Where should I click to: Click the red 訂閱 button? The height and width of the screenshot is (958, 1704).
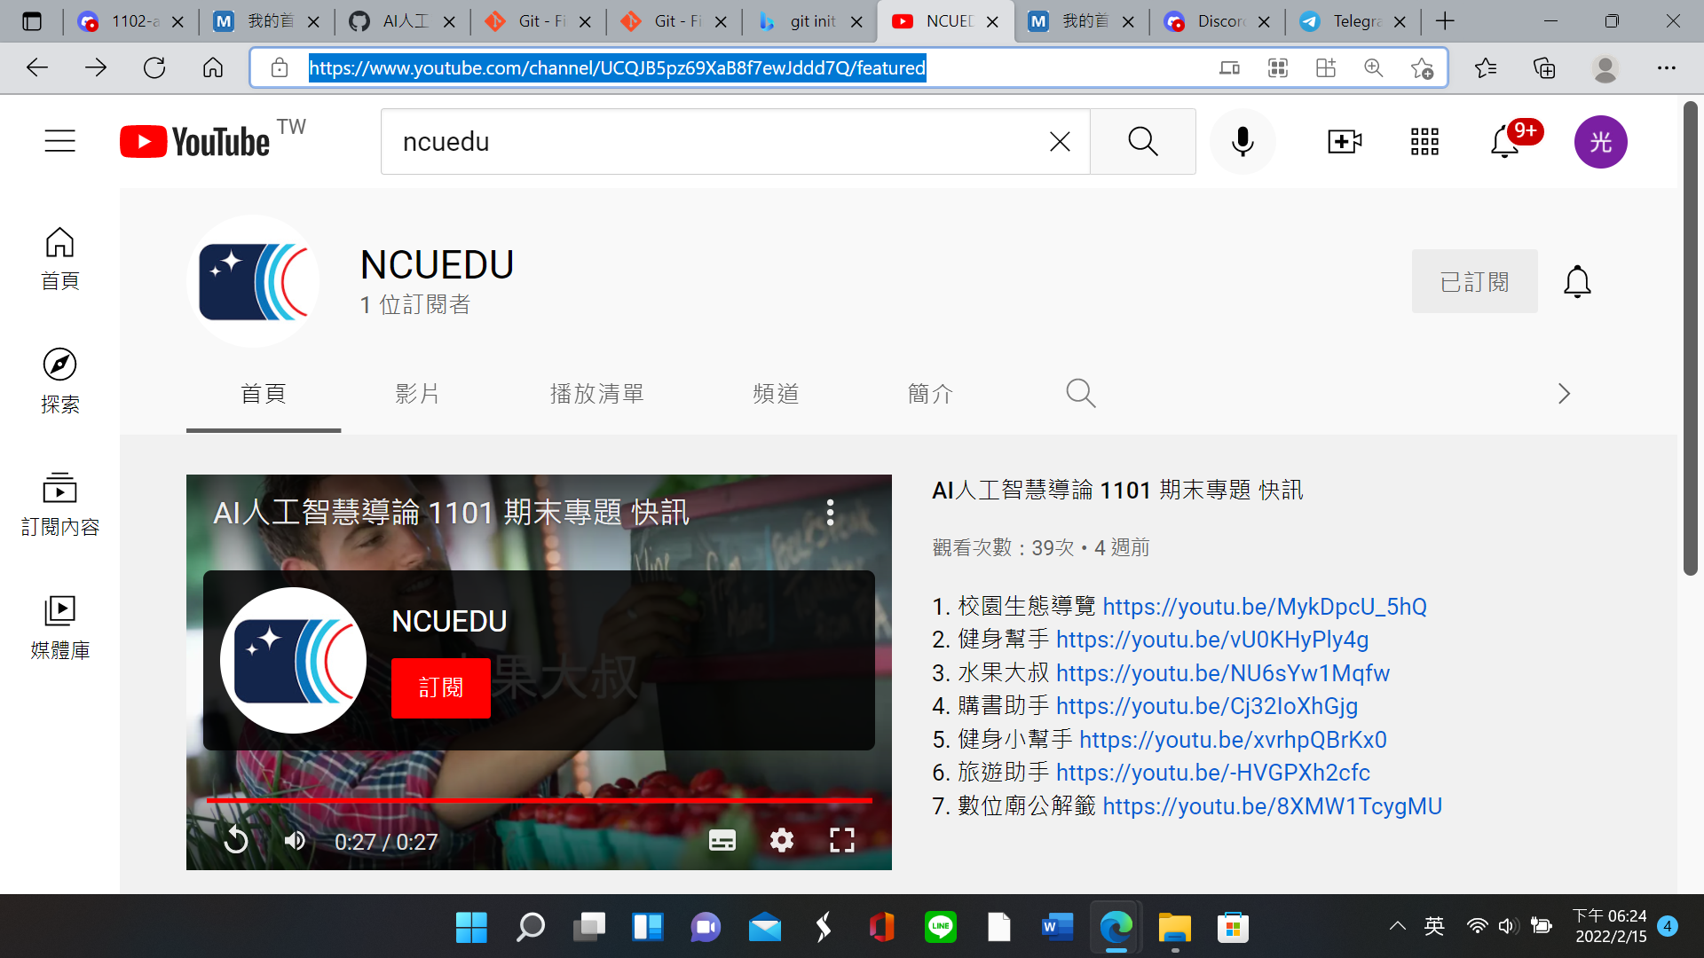pyautogui.click(x=441, y=687)
